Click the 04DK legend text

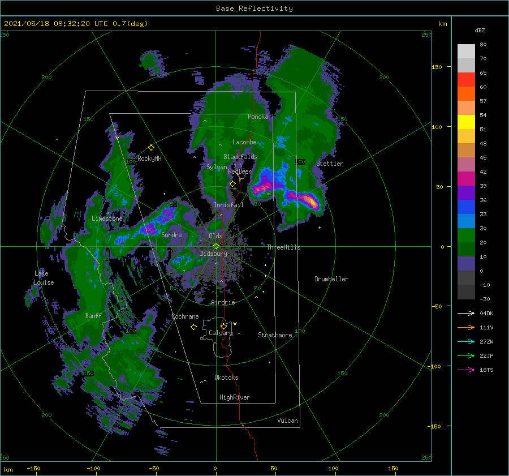pyautogui.click(x=486, y=313)
